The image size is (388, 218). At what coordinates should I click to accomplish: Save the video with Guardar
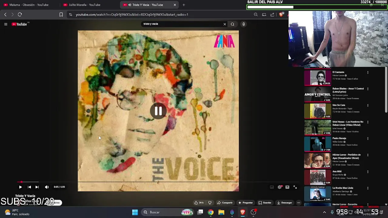265,203
